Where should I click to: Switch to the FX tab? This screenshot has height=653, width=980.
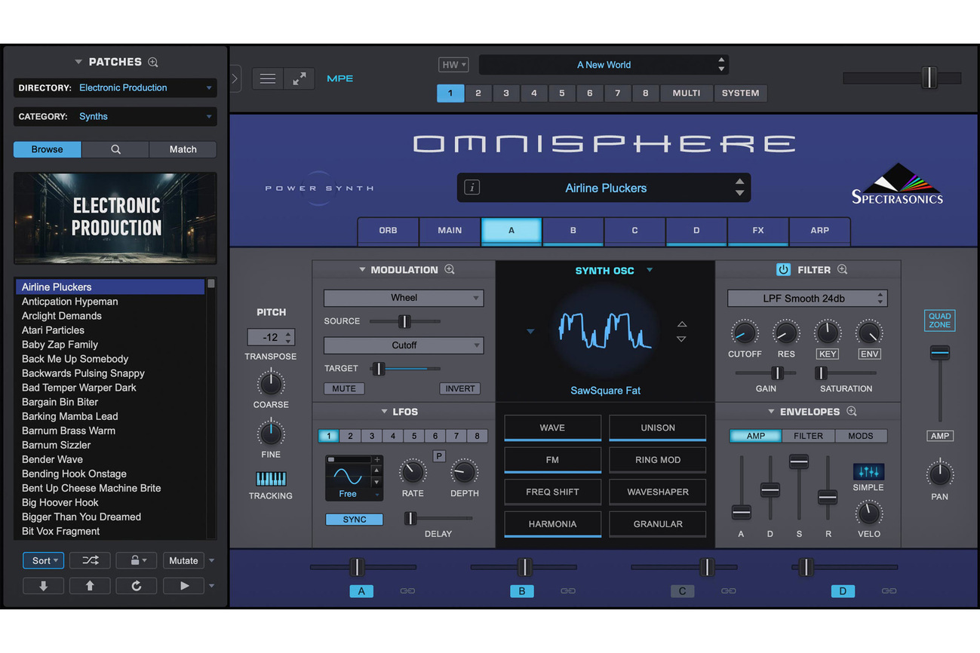click(x=757, y=231)
